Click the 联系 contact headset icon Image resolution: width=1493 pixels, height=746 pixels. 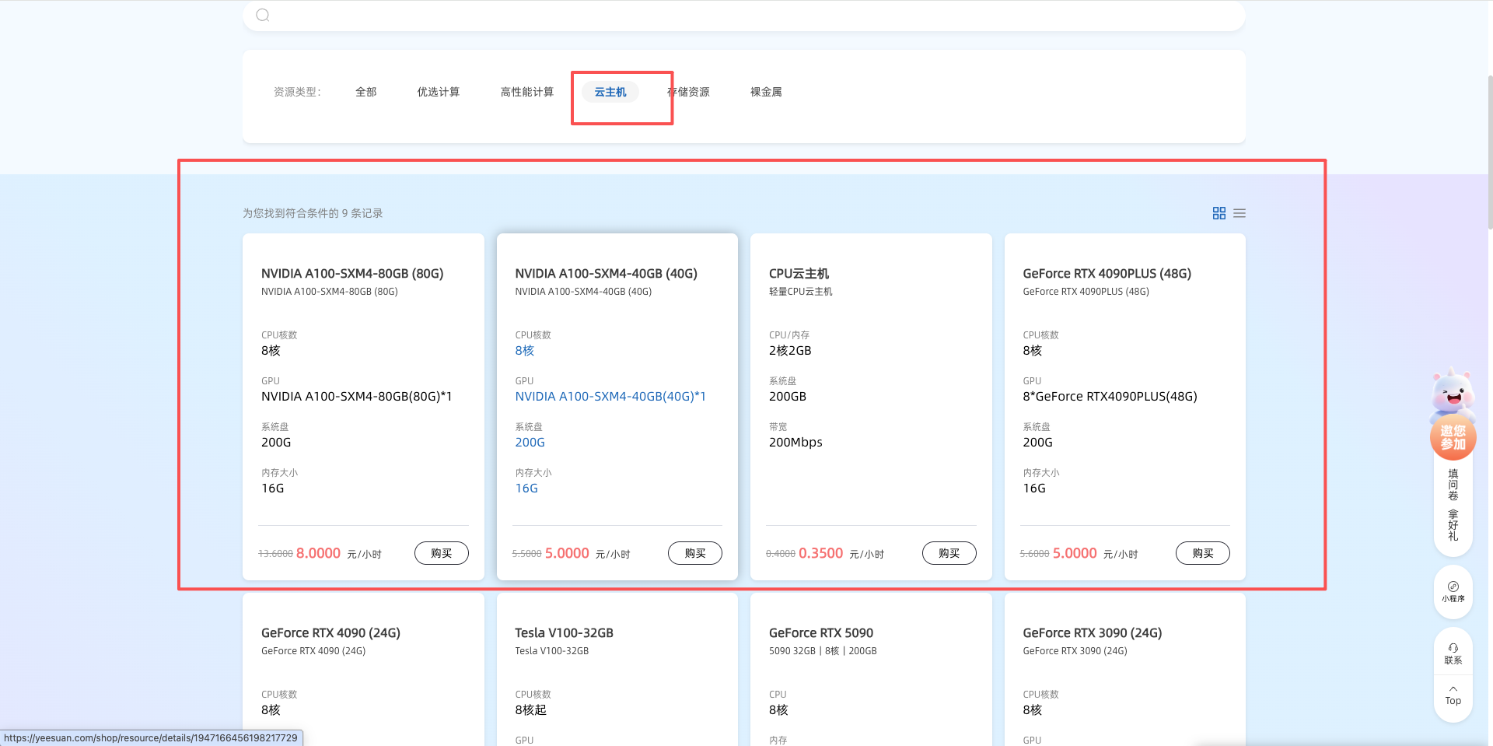(x=1453, y=653)
